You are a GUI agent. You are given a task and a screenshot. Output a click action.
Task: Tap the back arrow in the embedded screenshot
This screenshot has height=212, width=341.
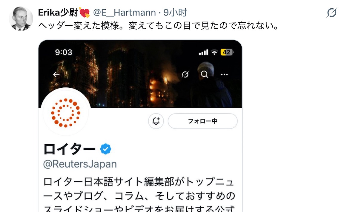pos(56,75)
